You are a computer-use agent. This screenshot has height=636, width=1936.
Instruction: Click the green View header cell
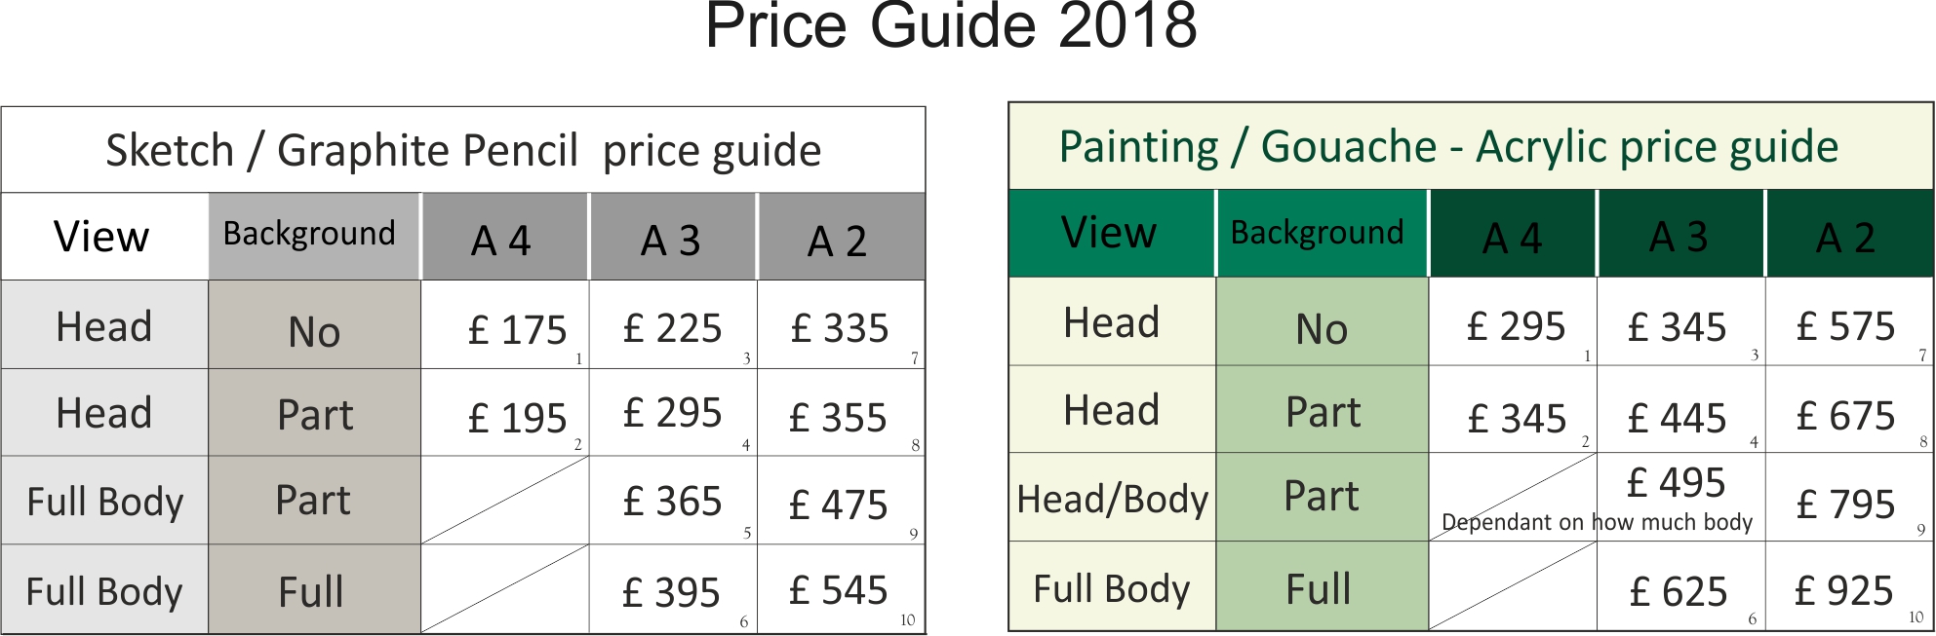click(1112, 233)
